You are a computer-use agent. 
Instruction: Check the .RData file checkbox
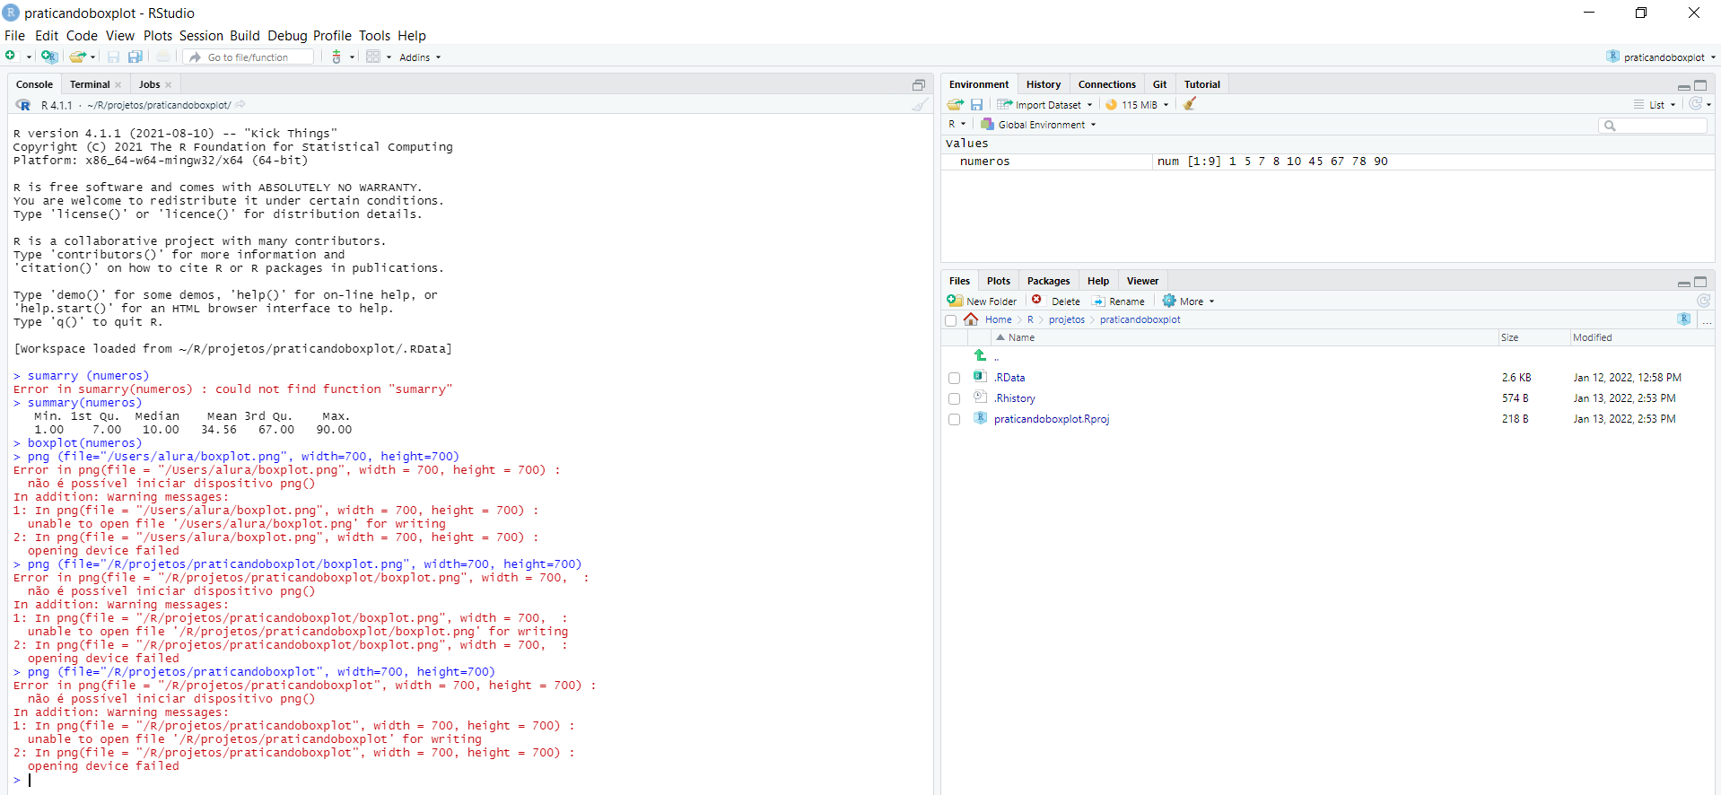click(954, 379)
